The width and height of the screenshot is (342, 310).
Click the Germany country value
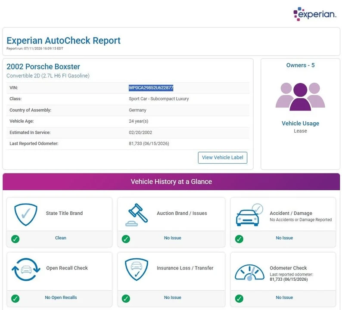click(x=137, y=110)
